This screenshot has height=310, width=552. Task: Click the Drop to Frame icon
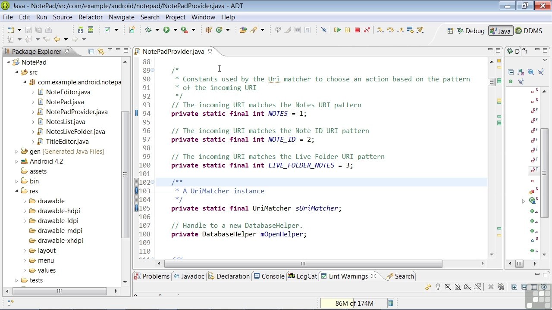410,30
